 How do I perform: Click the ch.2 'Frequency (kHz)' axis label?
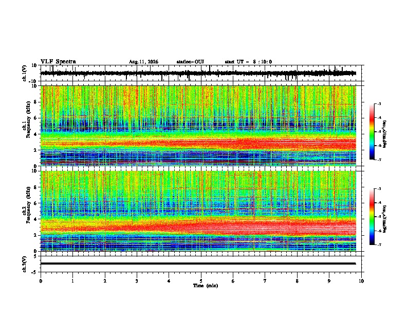point(28,205)
